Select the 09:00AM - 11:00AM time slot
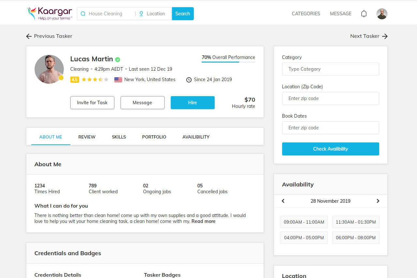 point(304,222)
